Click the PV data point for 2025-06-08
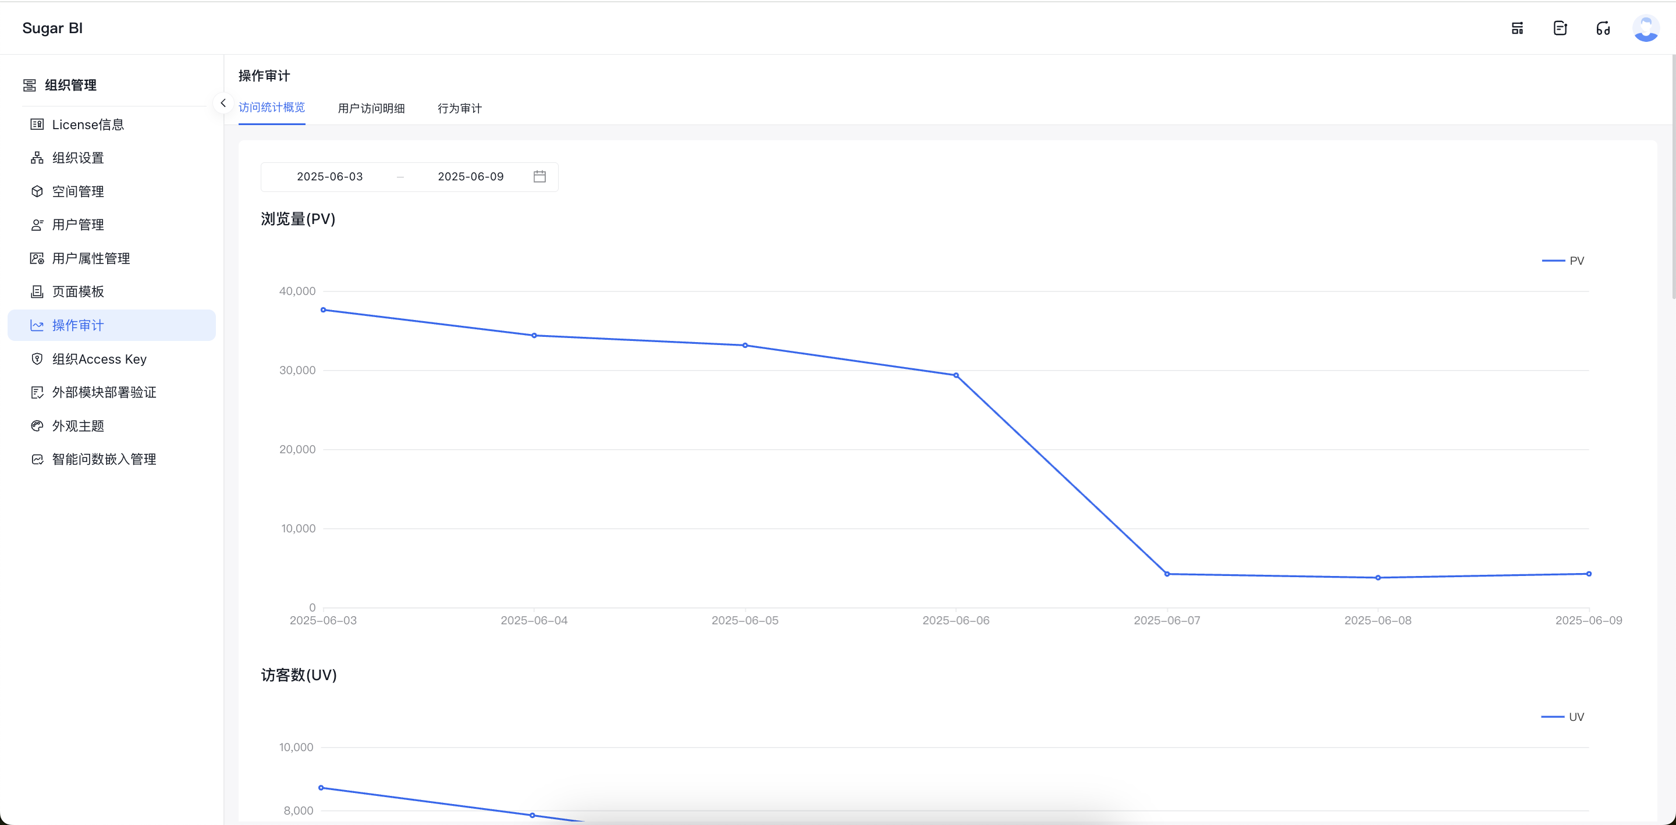The image size is (1676, 825). pyautogui.click(x=1378, y=578)
